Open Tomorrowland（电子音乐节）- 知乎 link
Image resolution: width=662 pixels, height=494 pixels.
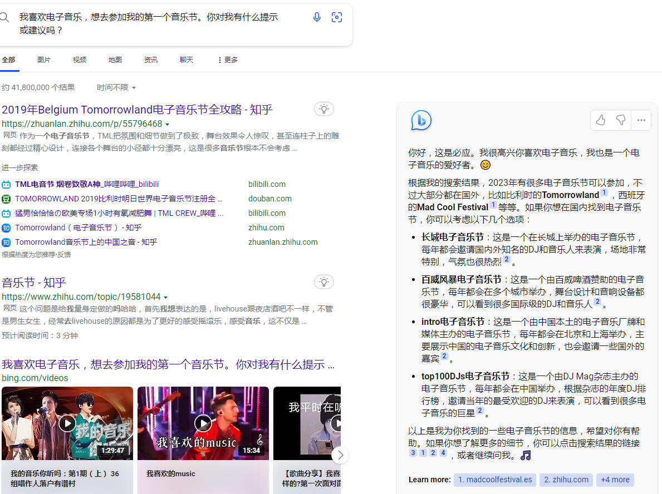(78, 228)
